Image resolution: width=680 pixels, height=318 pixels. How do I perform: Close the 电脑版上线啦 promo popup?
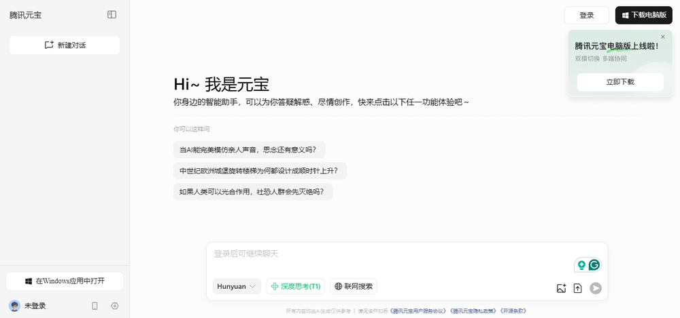coord(662,37)
